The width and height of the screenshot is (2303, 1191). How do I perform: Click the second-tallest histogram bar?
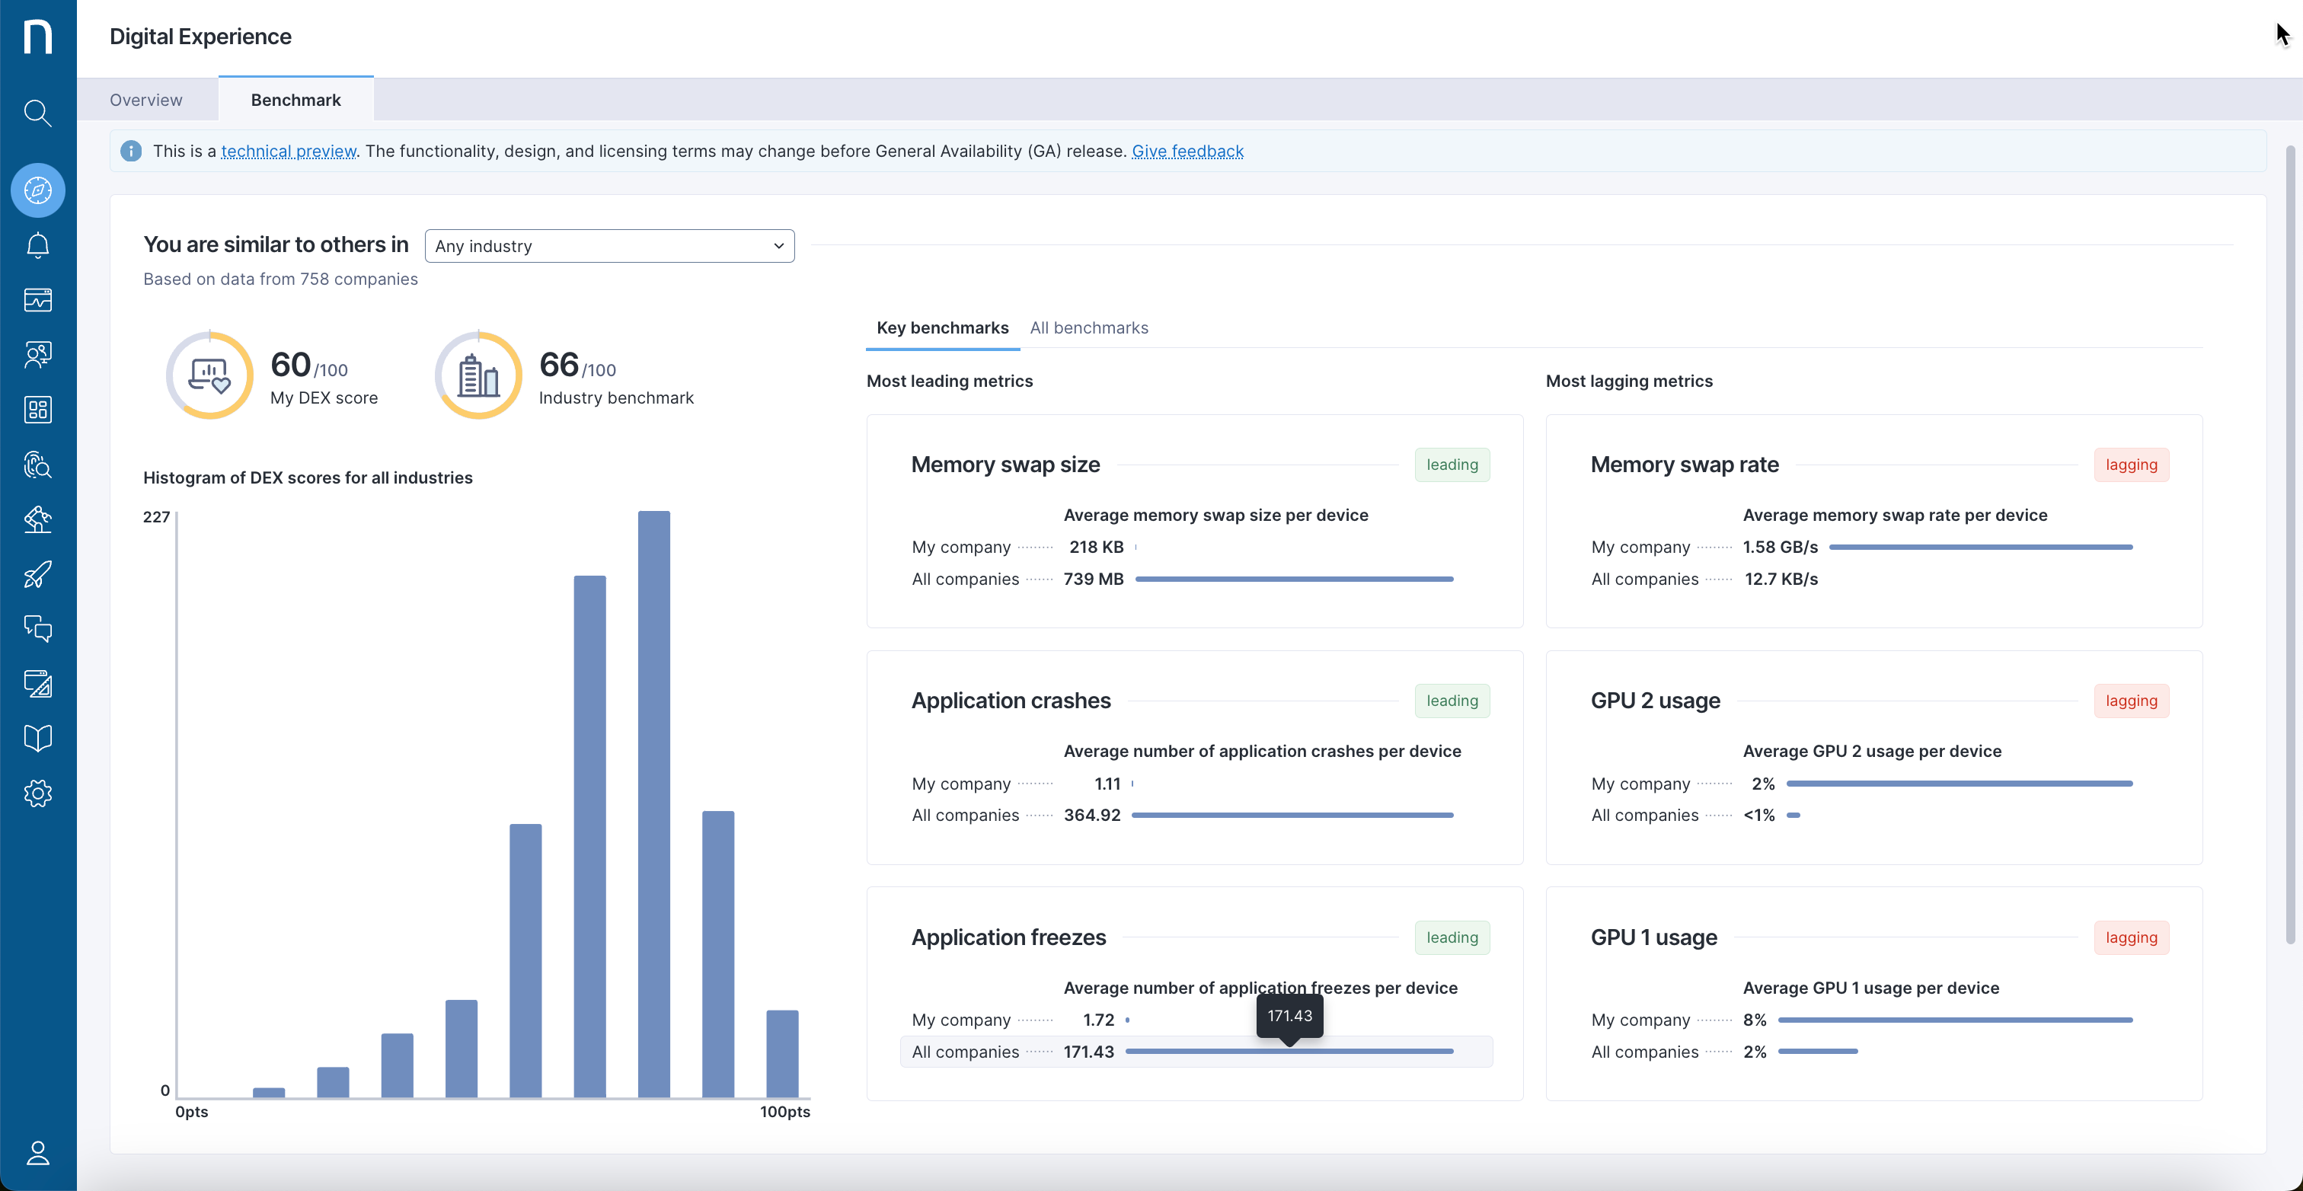pos(589,836)
